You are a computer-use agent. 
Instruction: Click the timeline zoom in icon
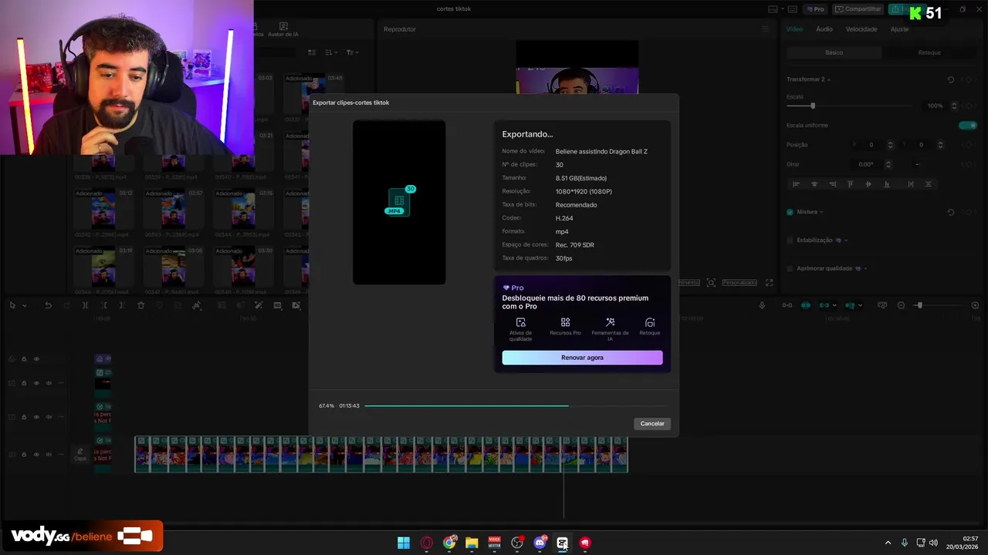(x=975, y=306)
